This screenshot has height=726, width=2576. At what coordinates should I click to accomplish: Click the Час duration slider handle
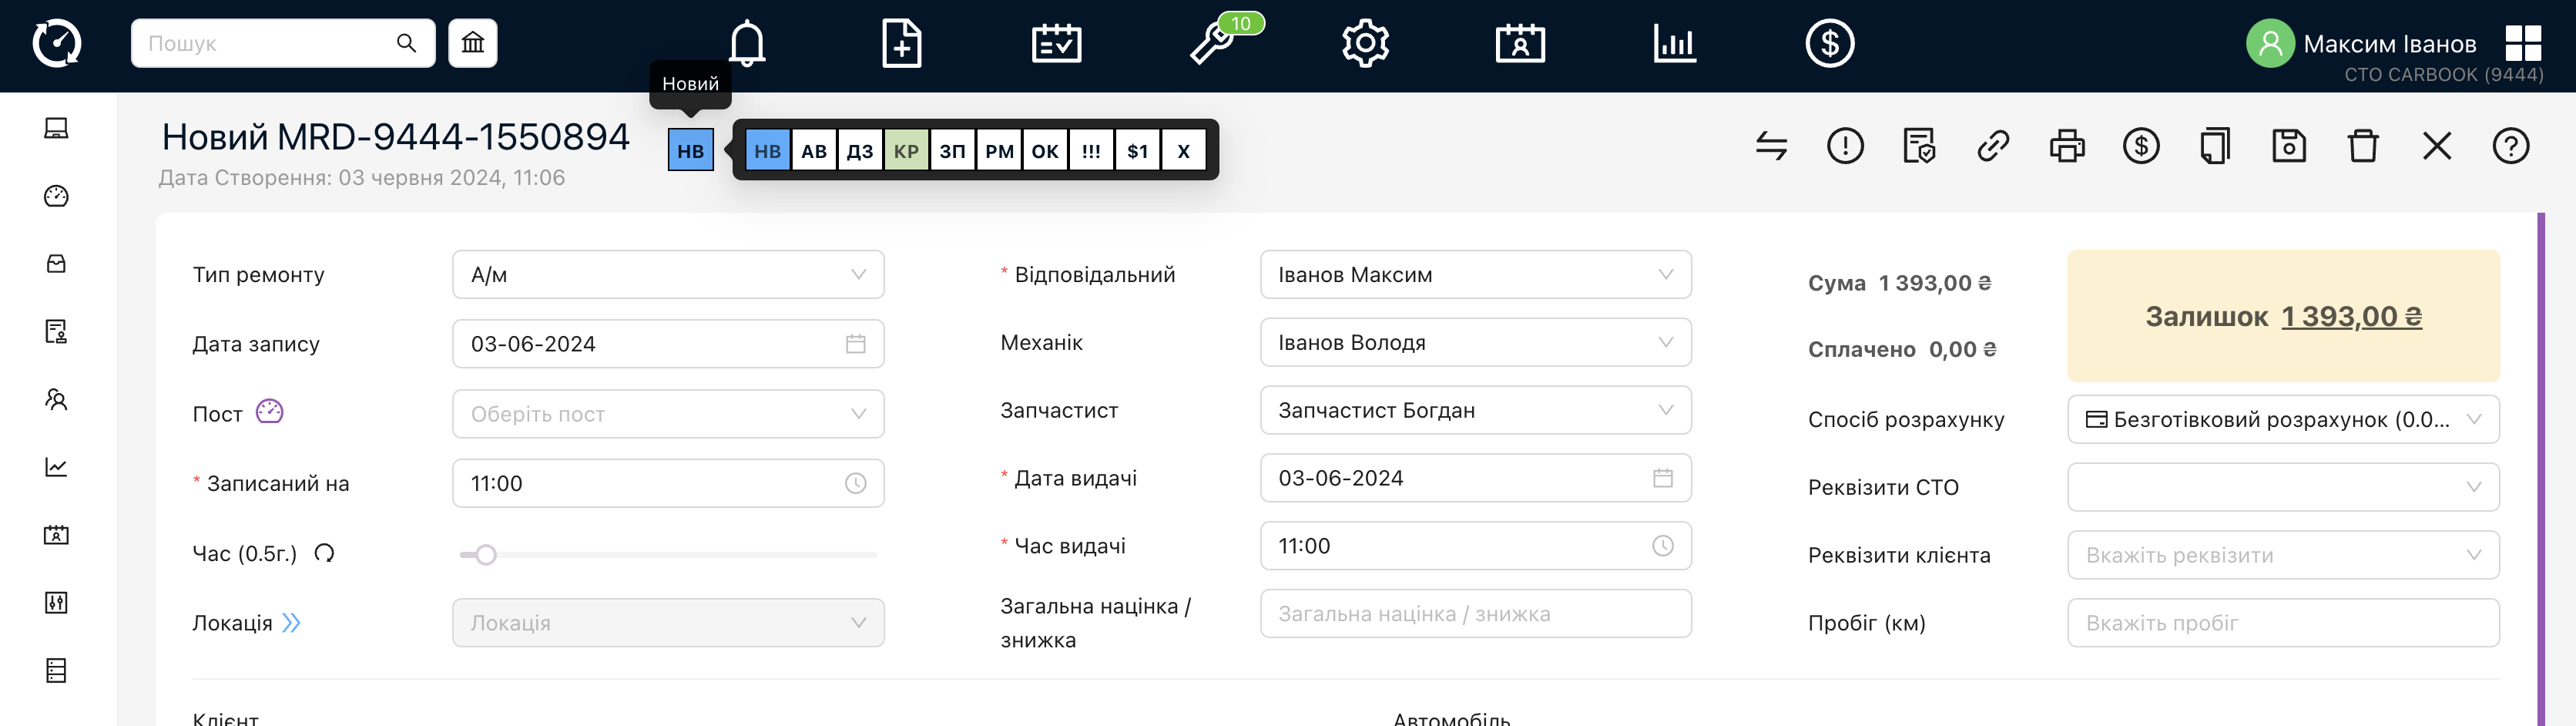click(486, 555)
